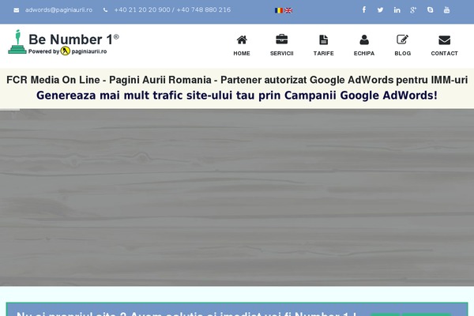Switch language with the UK flag
The height and width of the screenshot is (316, 474).
[x=288, y=10]
